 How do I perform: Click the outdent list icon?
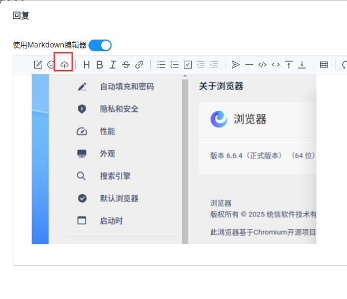[x=201, y=65]
